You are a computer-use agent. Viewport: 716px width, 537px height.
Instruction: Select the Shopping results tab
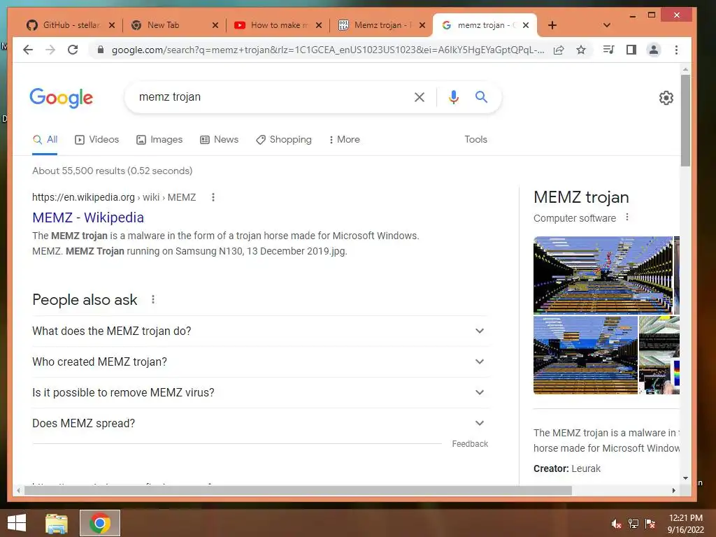[284, 140]
